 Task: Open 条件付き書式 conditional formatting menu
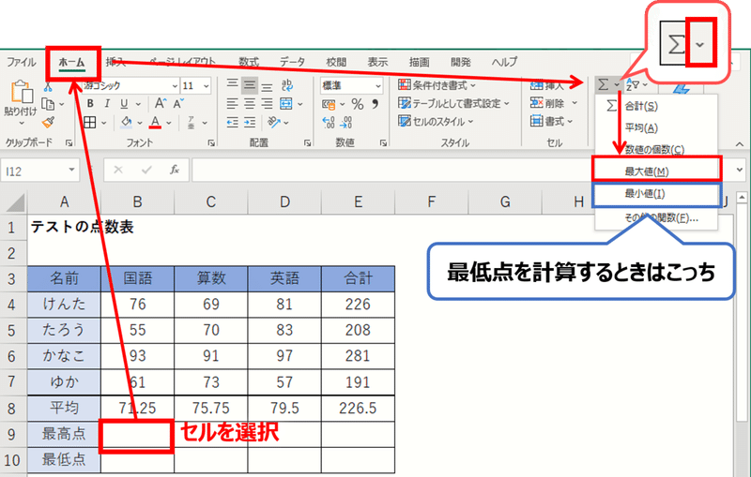437,85
